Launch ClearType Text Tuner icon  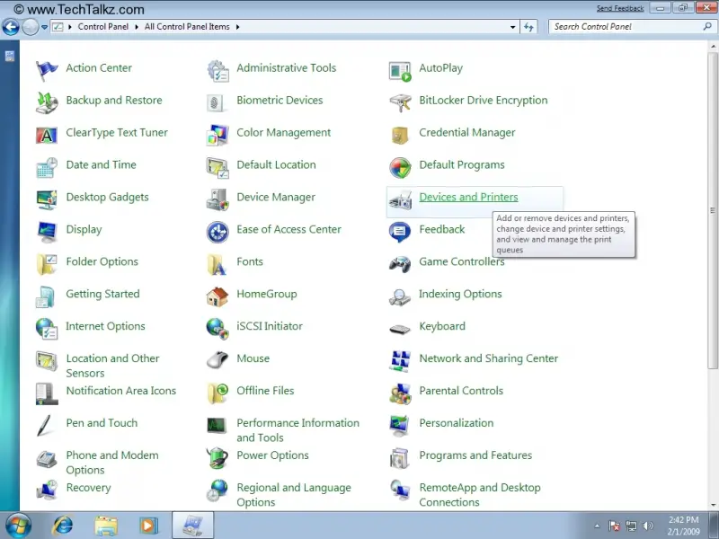click(47, 136)
